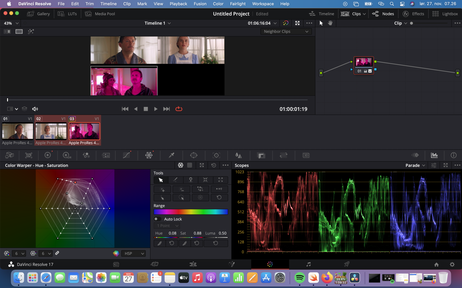Open the Curves palette

pos(127,155)
